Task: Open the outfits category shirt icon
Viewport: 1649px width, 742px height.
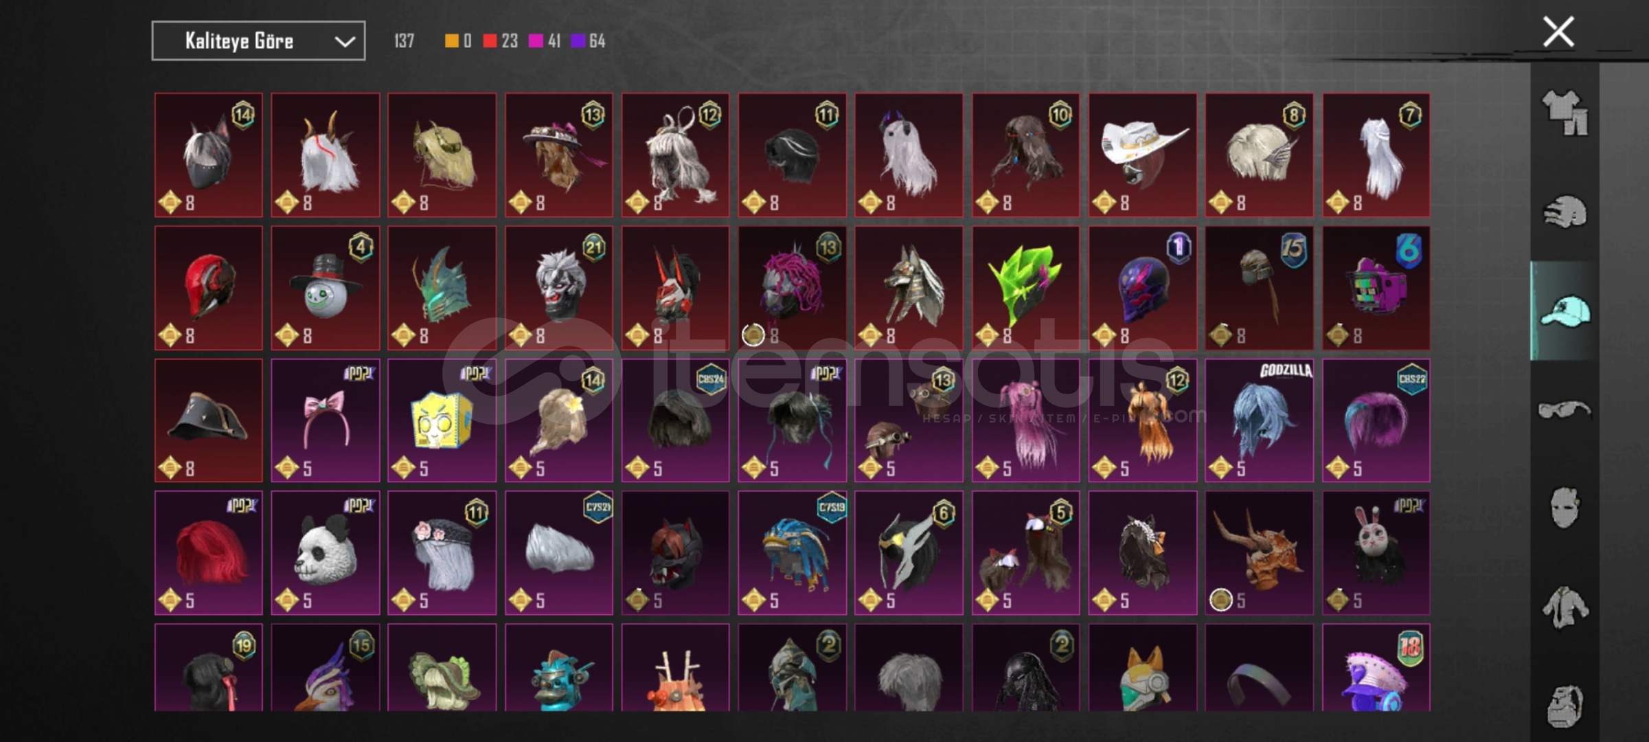Action: 1565,112
